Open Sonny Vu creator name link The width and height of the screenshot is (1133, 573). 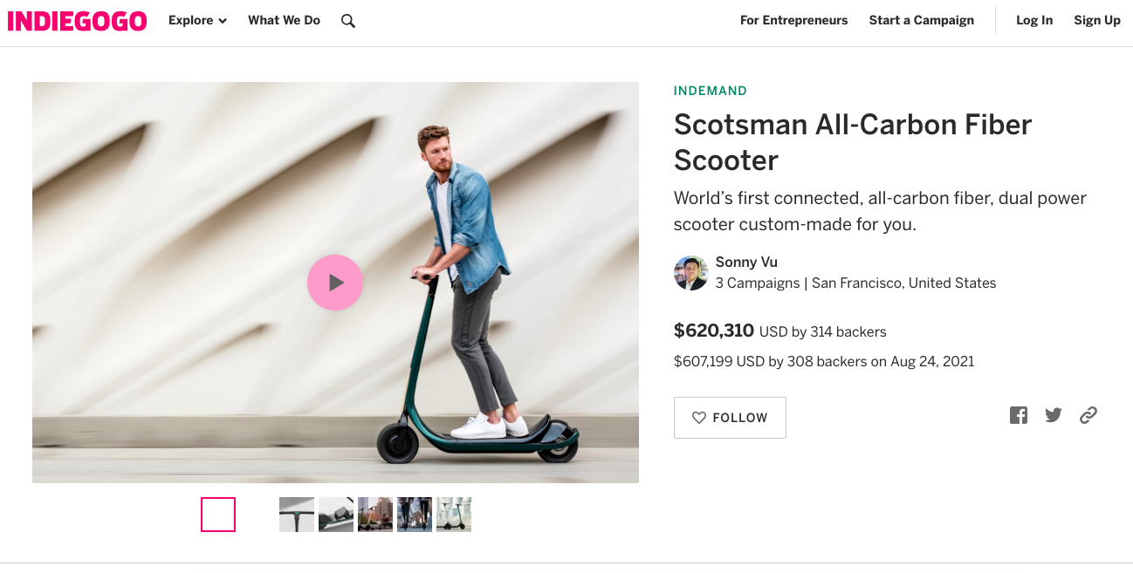click(x=746, y=262)
